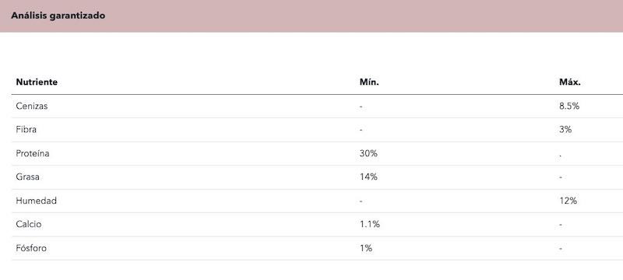Screen dimensions: 623x280
Task: Click the Fibra row label
Action: [26, 129]
